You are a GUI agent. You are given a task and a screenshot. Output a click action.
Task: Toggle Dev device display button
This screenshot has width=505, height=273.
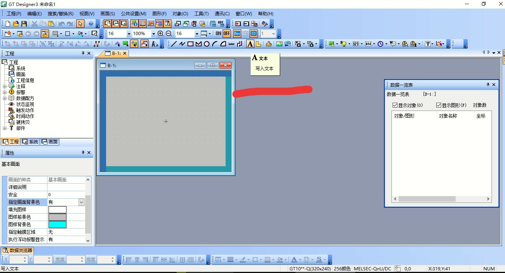[237, 34]
